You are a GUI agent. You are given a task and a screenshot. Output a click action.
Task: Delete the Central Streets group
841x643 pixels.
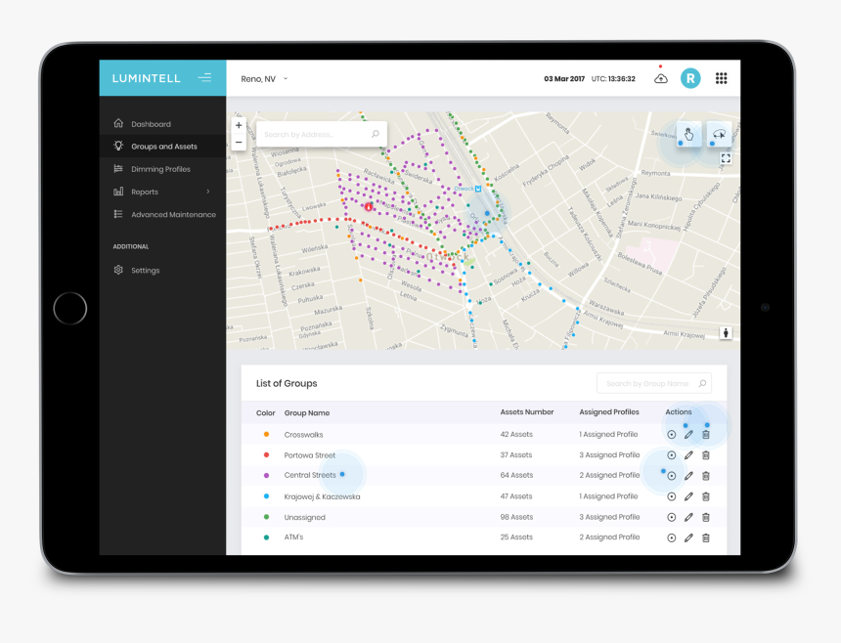[706, 475]
